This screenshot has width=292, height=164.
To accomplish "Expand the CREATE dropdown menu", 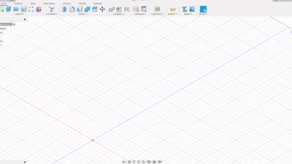I will 20,14.
